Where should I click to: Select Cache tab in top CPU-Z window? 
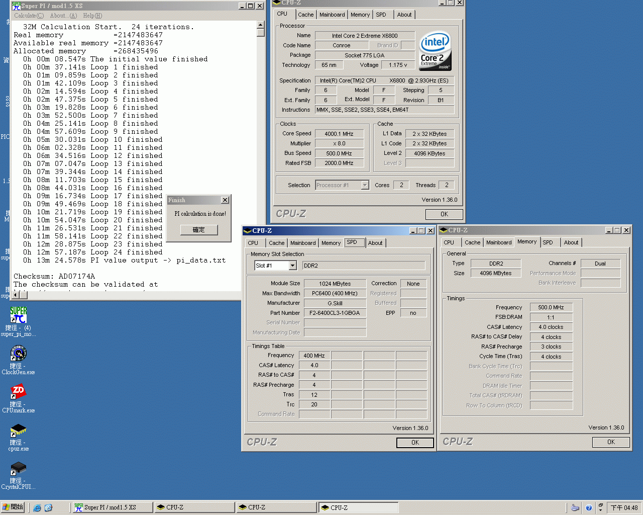coord(305,15)
